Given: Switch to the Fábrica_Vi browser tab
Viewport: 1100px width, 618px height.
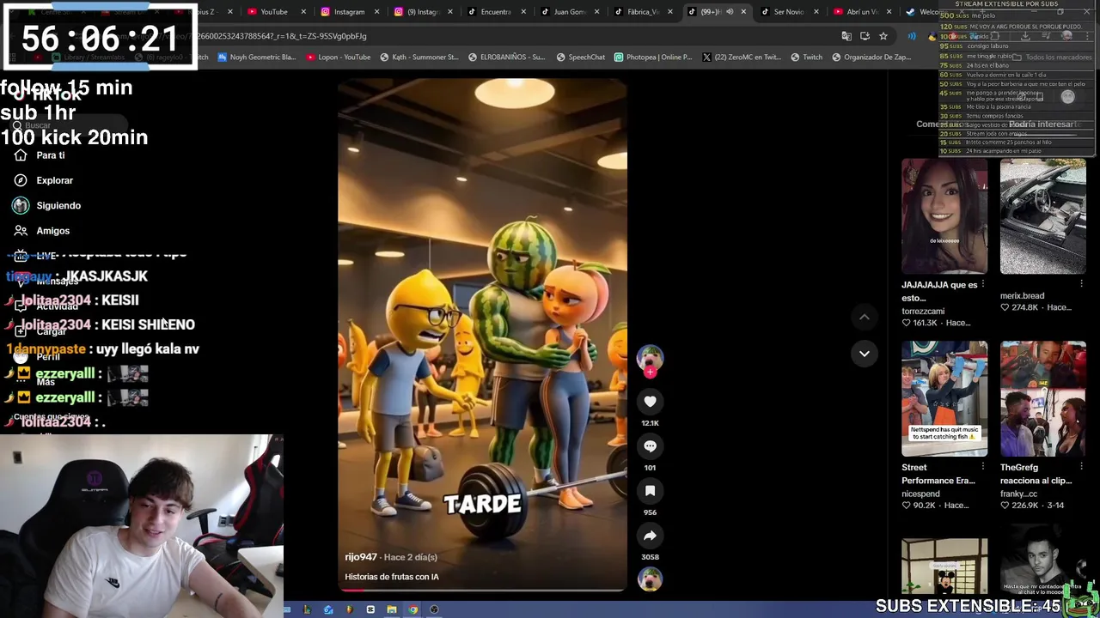Looking at the screenshot, I should click(x=641, y=12).
